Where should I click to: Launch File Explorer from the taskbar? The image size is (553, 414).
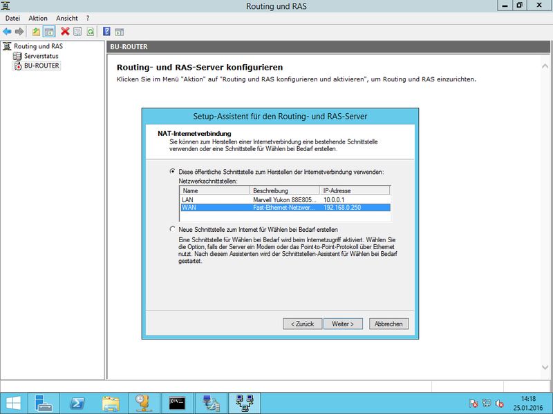(x=111, y=402)
